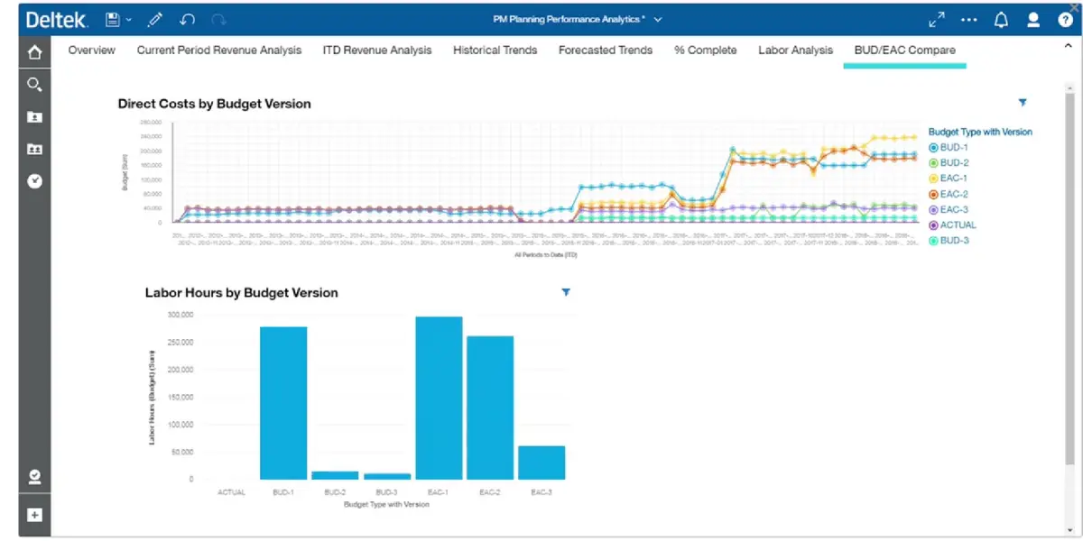Expand the PM Planning Performance Analytics title dropdown
This screenshot has height=541, width=1083.
click(658, 20)
